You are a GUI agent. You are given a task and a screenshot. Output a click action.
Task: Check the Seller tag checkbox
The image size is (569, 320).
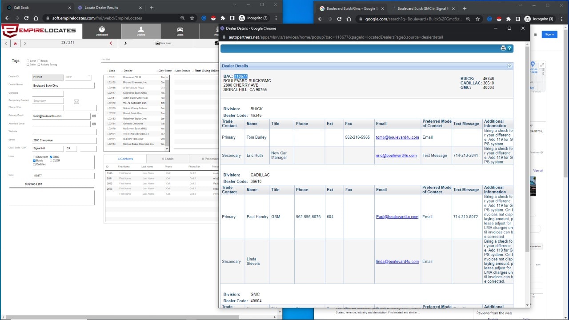[28, 64]
